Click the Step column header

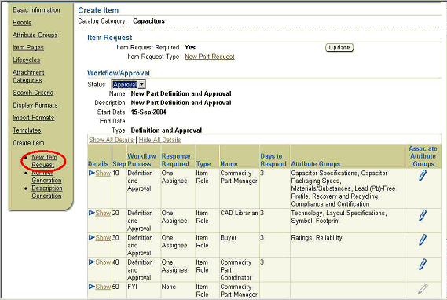coord(119,164)
